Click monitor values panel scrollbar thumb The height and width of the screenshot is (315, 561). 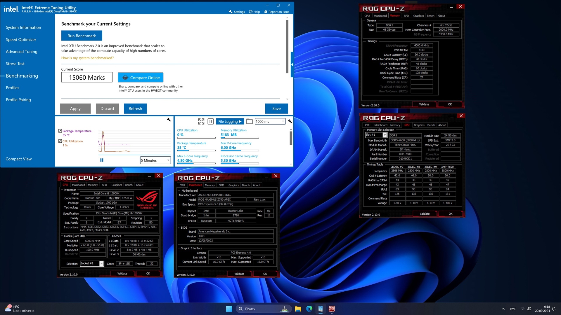(x=291, y=138)
